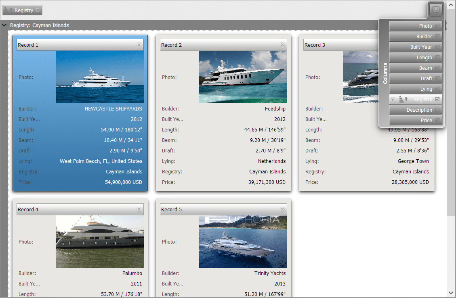This screenshot has height=298, width=456.
Task: Click Record 5 built year 2013
Action: click(280, 283)
